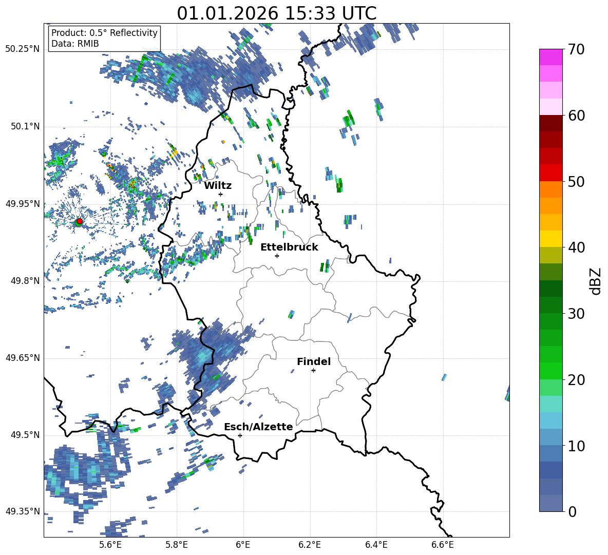Click the orange colorbar segment just below 50
The height and width of the screenshot is (555, 608).
tap(550, 189)
